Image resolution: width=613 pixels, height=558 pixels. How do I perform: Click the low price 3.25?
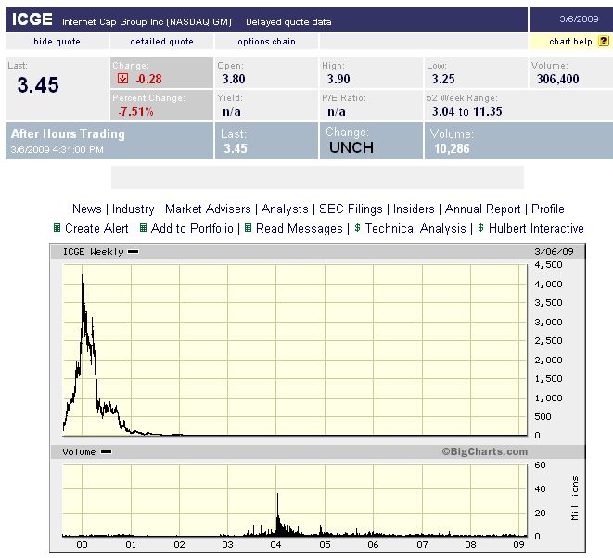click(x=443, y=79)
